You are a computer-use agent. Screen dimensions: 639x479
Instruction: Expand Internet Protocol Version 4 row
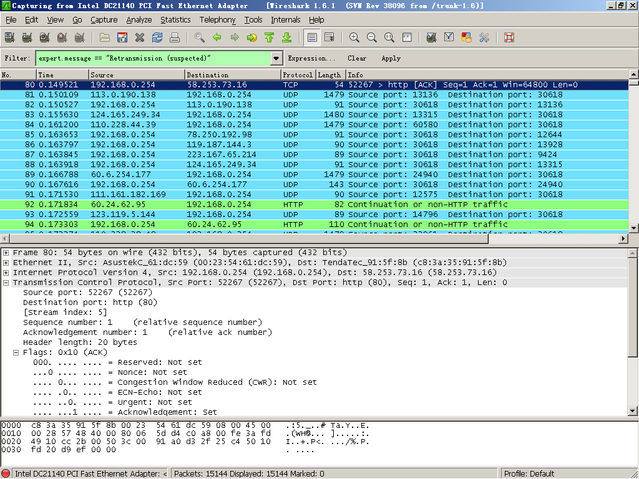[x=6, y=273]
